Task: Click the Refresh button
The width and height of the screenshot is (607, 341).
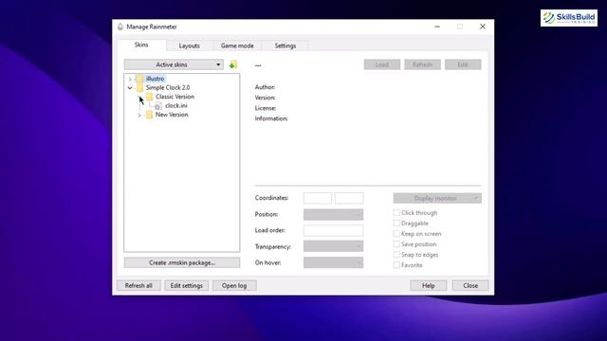Action: (422, 64)
